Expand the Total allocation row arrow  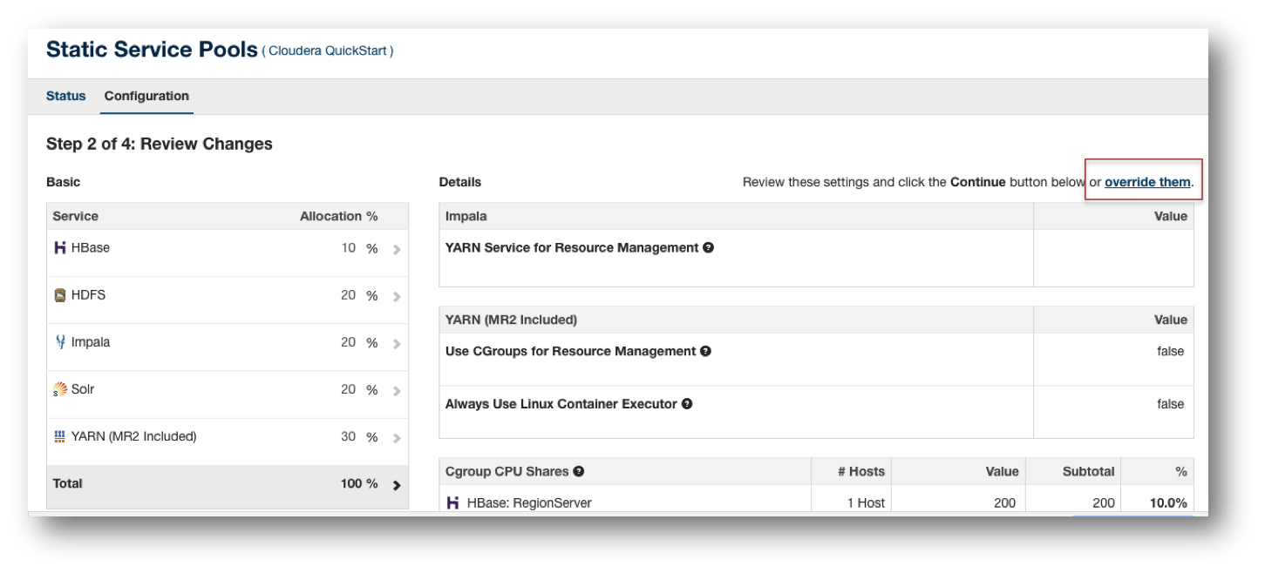coord(397,485)
